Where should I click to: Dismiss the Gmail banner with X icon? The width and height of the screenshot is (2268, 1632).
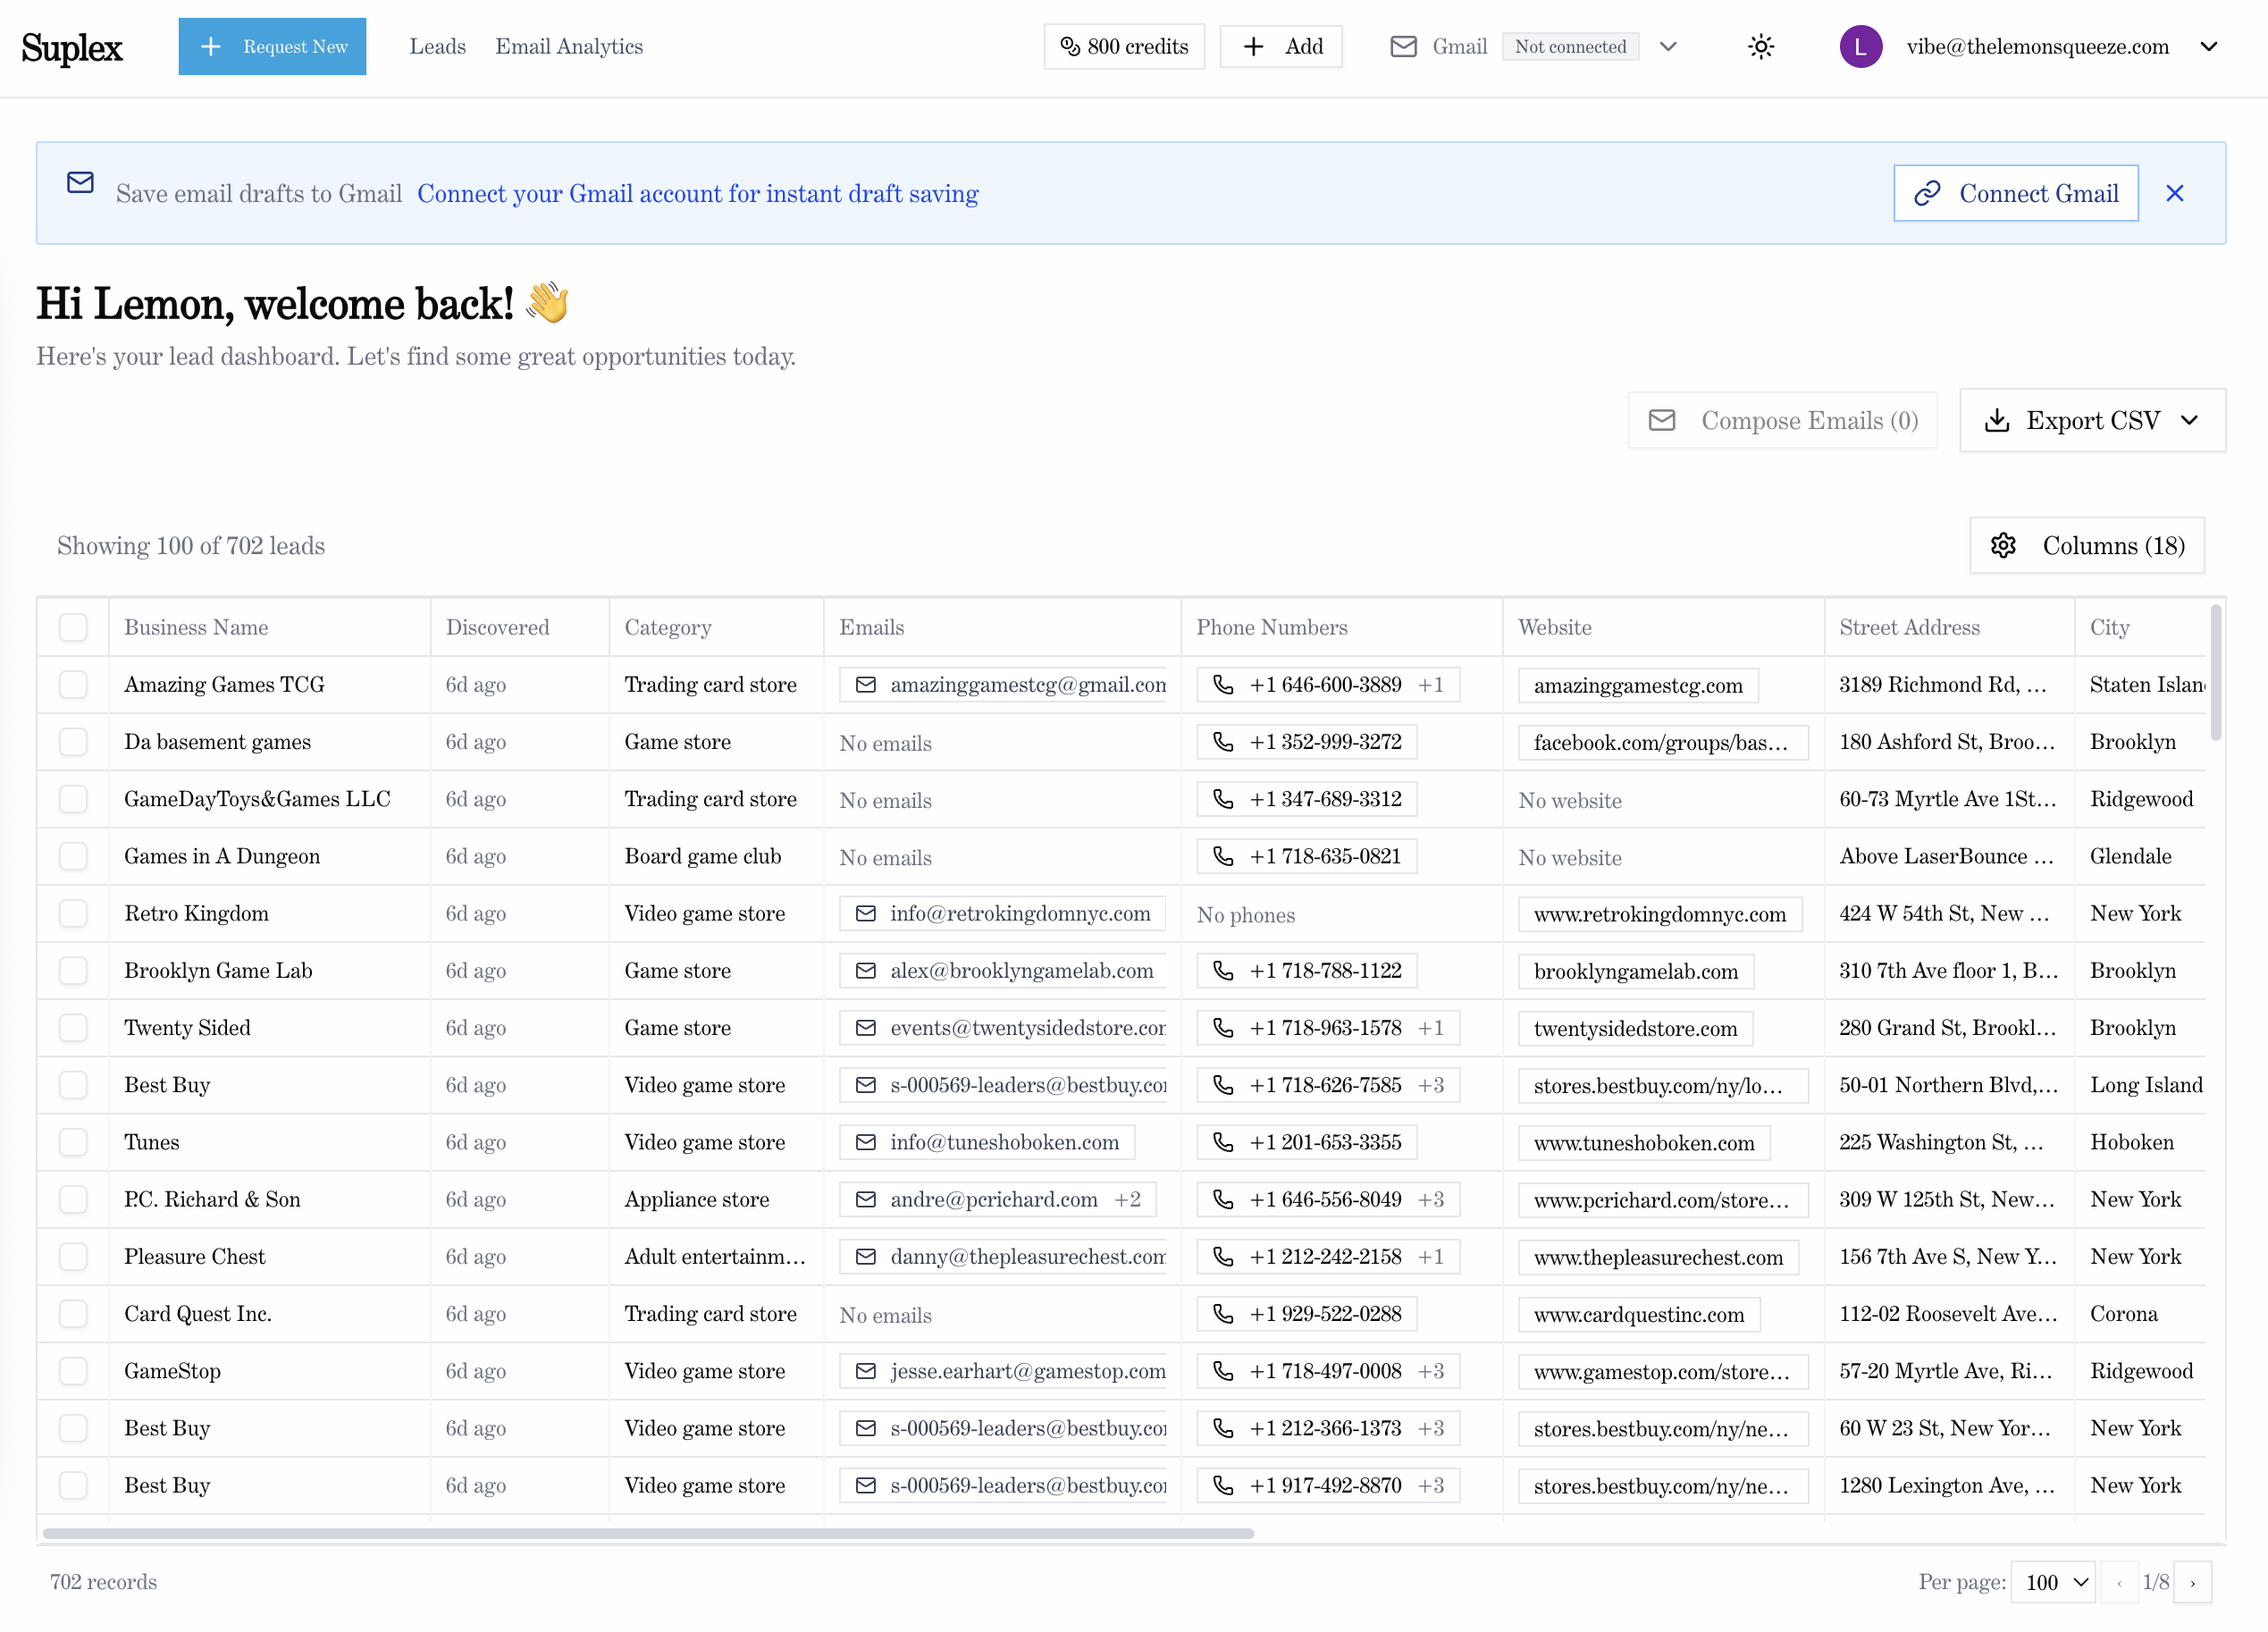point(2174,194)
